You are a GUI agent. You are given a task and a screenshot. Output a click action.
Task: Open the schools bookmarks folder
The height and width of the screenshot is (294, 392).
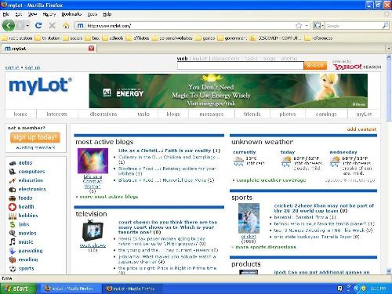(113, 38)
